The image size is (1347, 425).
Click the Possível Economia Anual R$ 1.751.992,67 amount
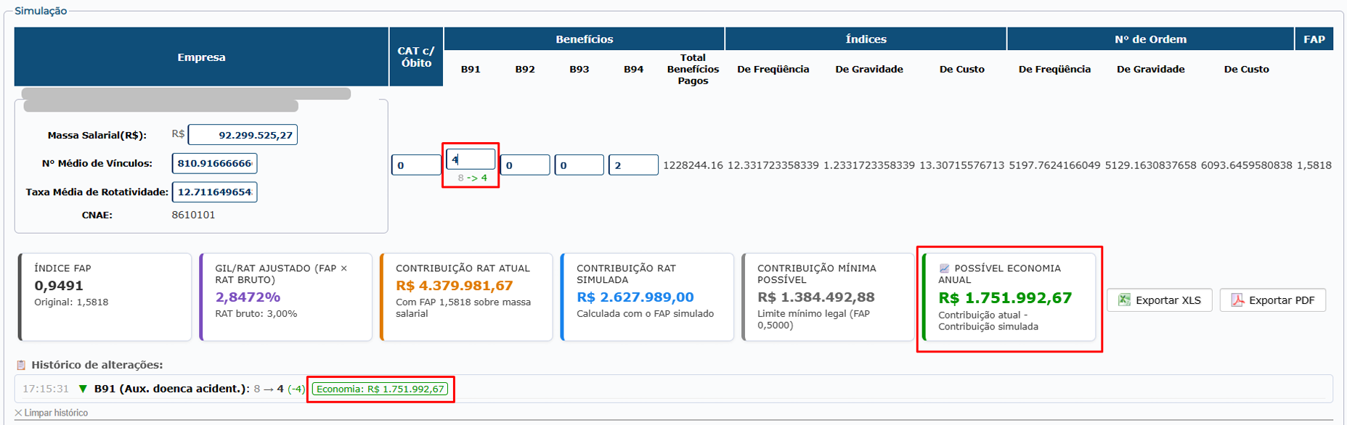coord(1005,297)
